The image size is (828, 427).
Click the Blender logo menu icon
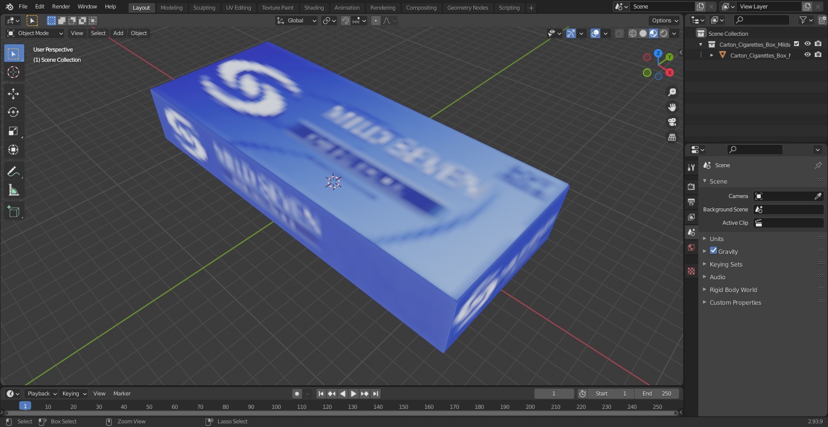click(x=8, y=7)
